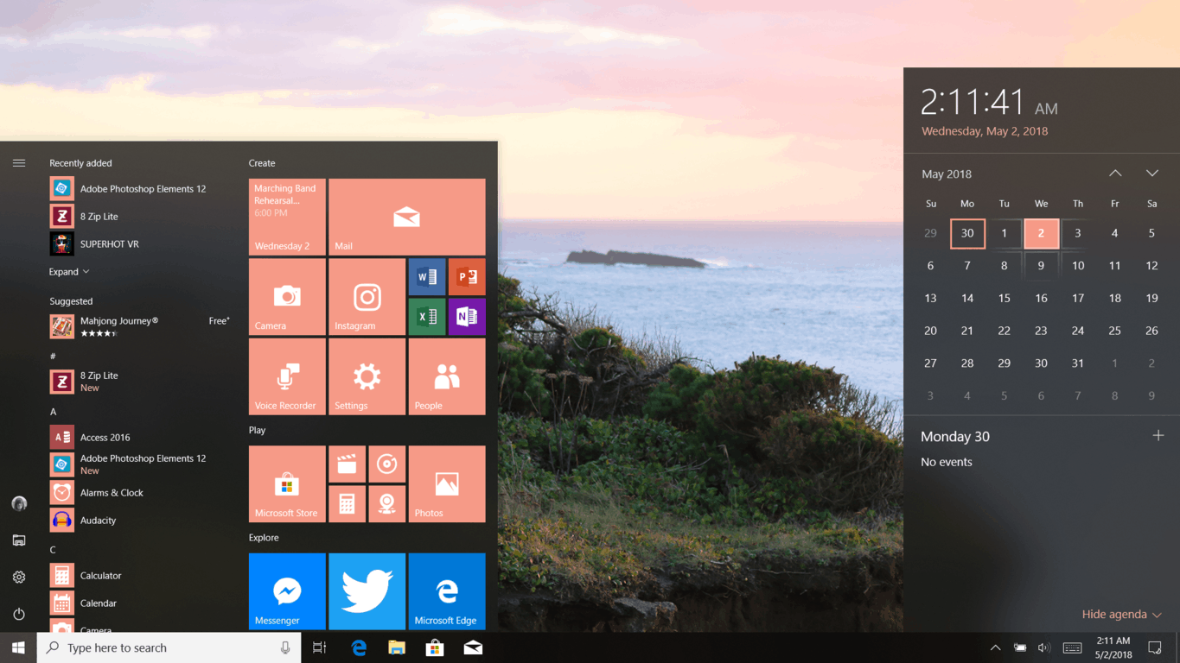Open the volume icon in system tray

click(1043, 647)
